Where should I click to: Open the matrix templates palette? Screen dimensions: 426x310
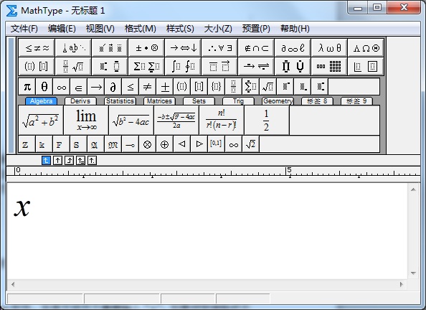(329, 66)
